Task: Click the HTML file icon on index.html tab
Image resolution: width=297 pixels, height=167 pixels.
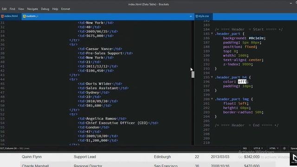Action: click(x=2, y=16)
